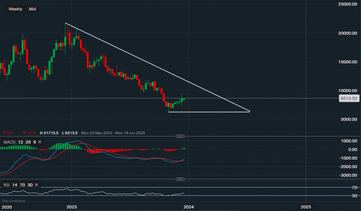Image resolution: width=361 pixels, height=211 pixels.
Task: Click the 25000.00 price axis label
Action: [x=349, y=4]
